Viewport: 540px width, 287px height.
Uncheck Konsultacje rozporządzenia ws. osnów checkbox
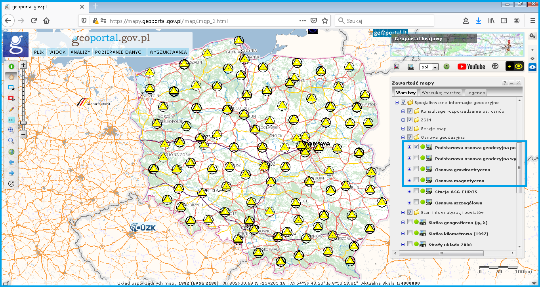pyautogui.click(x=410, y=111)
